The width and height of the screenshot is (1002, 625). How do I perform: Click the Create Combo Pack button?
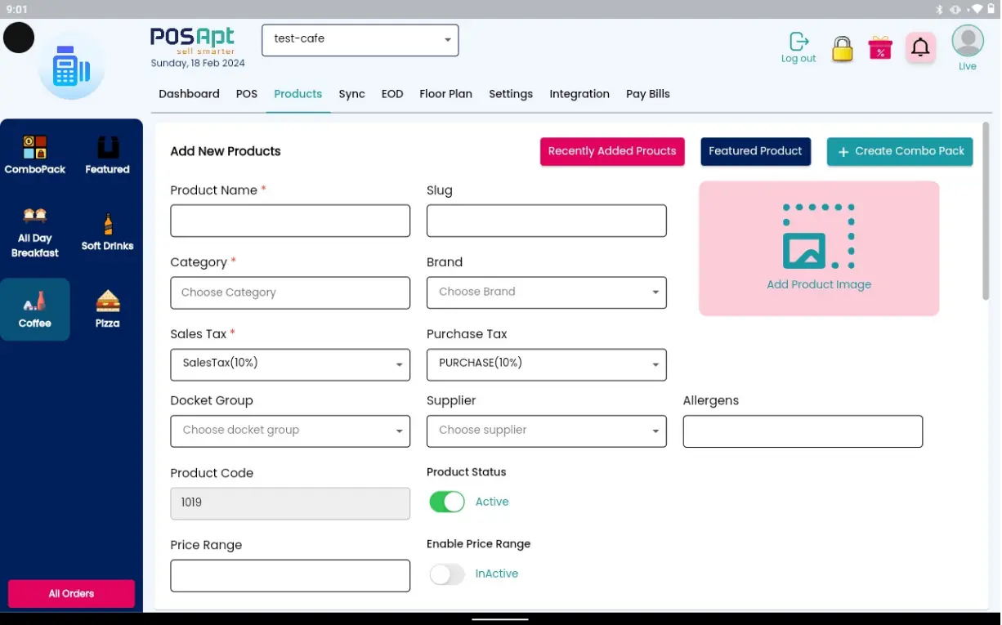coord(900,151)
